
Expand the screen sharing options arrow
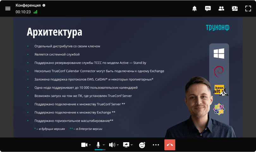(x=132, y=145)
